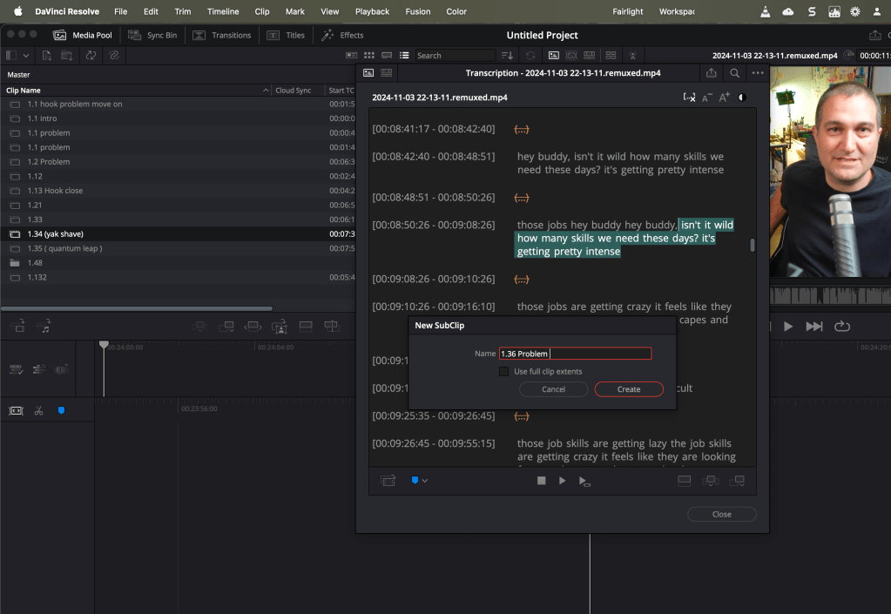This screenshot has width=891, height=614.
Task: Toggle the bin list panel icon
Action: (11, 55)
